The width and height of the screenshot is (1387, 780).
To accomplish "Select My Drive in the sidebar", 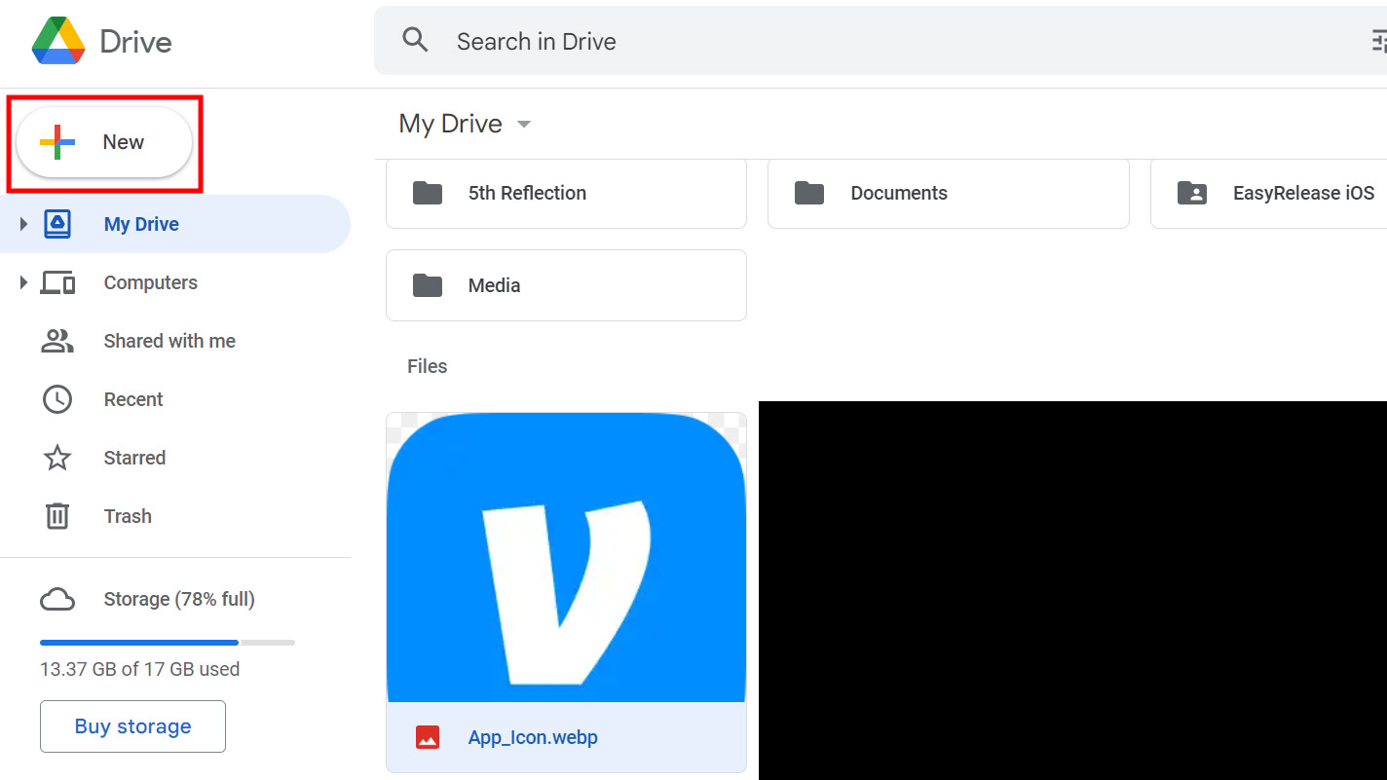I will coord(175,224).
